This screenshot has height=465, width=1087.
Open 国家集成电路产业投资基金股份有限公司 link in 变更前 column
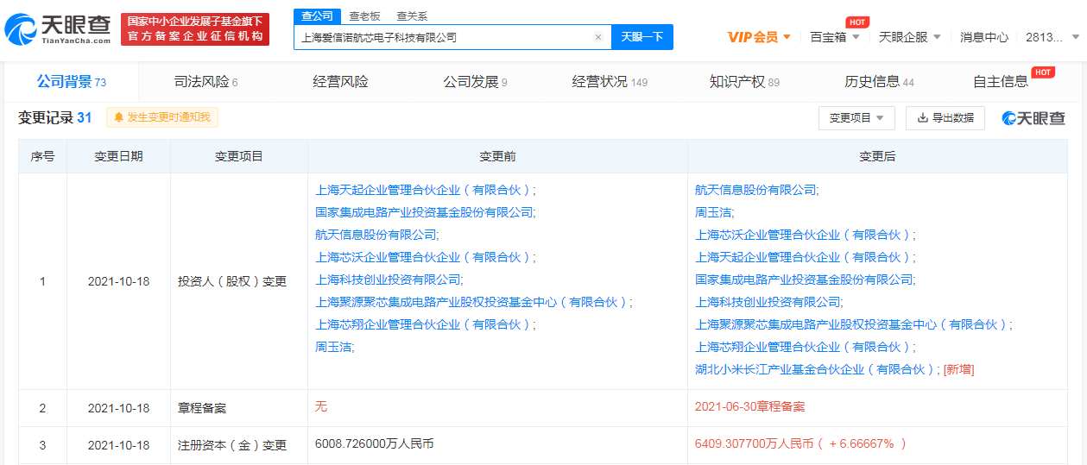click(x=425, y=212)
